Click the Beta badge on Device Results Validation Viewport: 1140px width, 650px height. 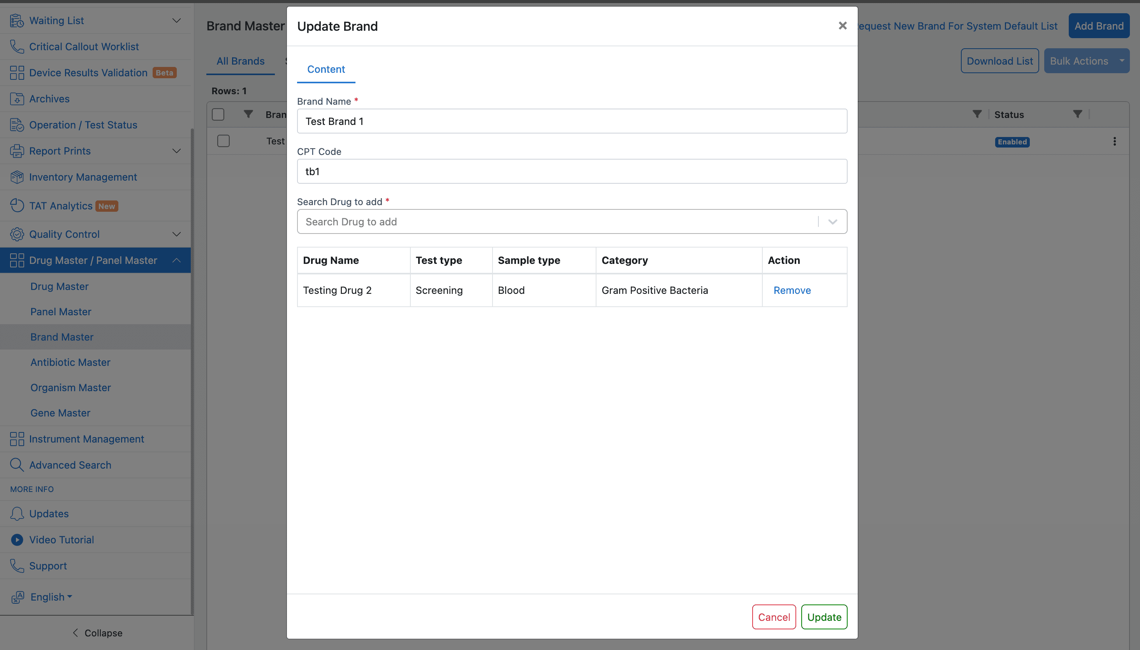[164, 73]
